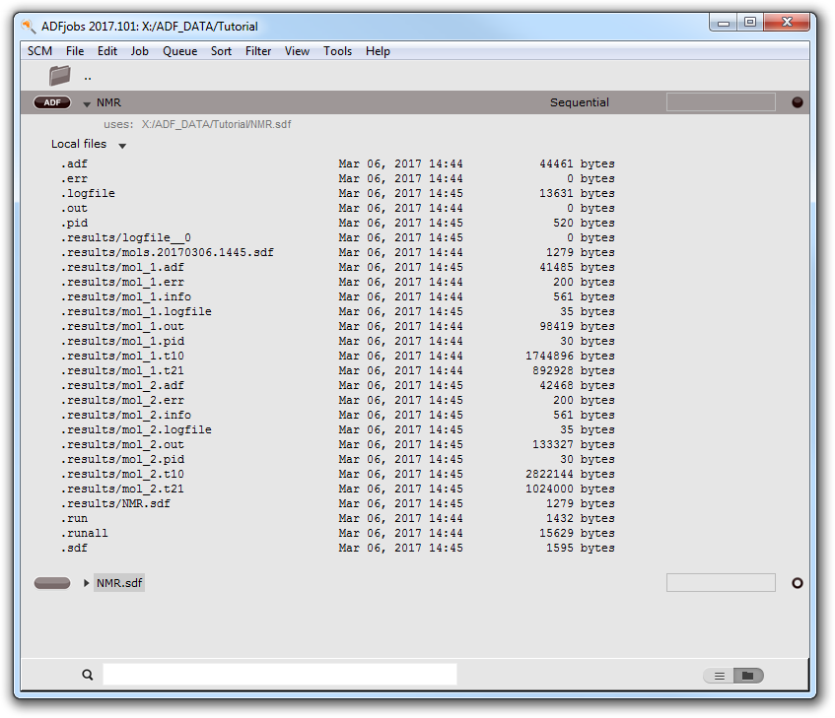The height and width of the screenshot is (718, 835).
Task: Open the Queue menu
Action: 180,51
